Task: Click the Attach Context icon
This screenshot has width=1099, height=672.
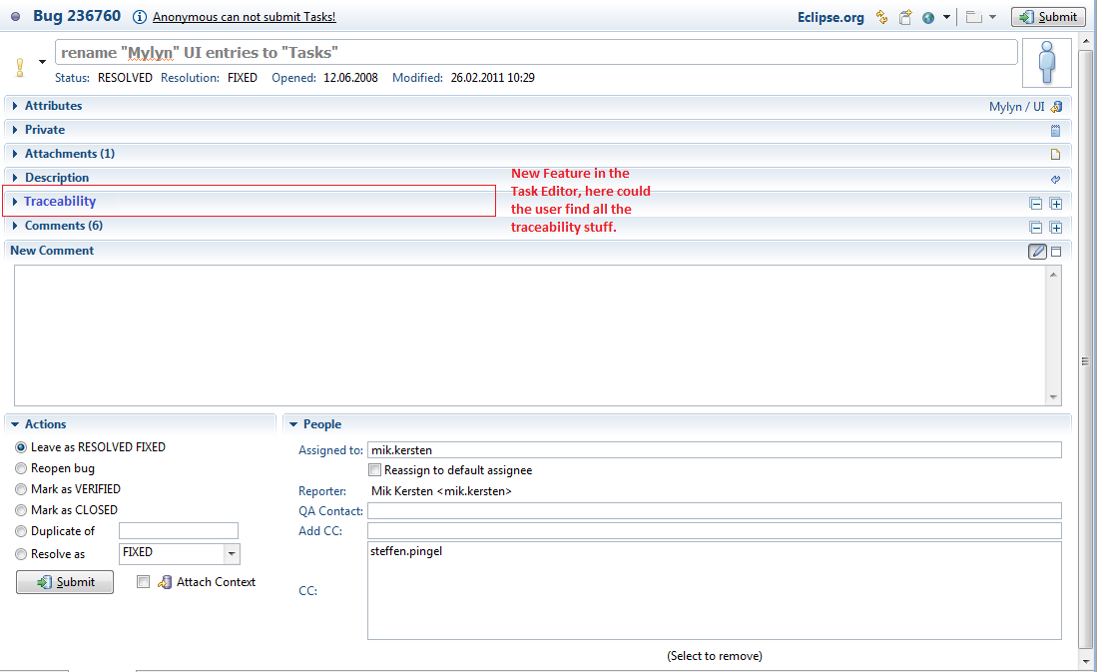Action: 165,582
